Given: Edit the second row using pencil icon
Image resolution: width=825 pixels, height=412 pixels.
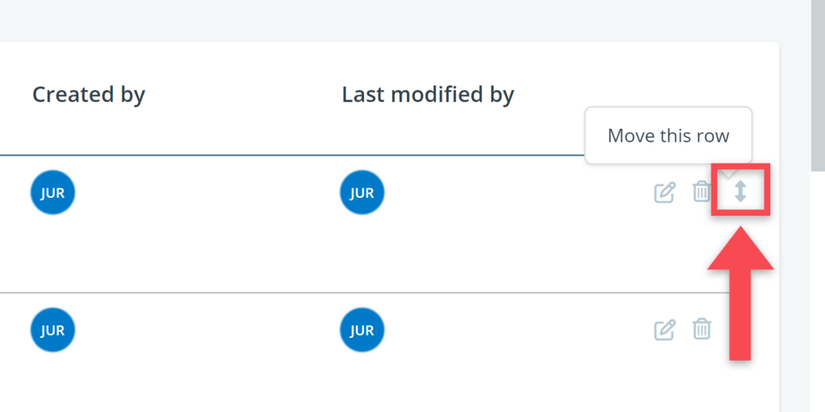Looking at the screenshot, I should (664, 329).
